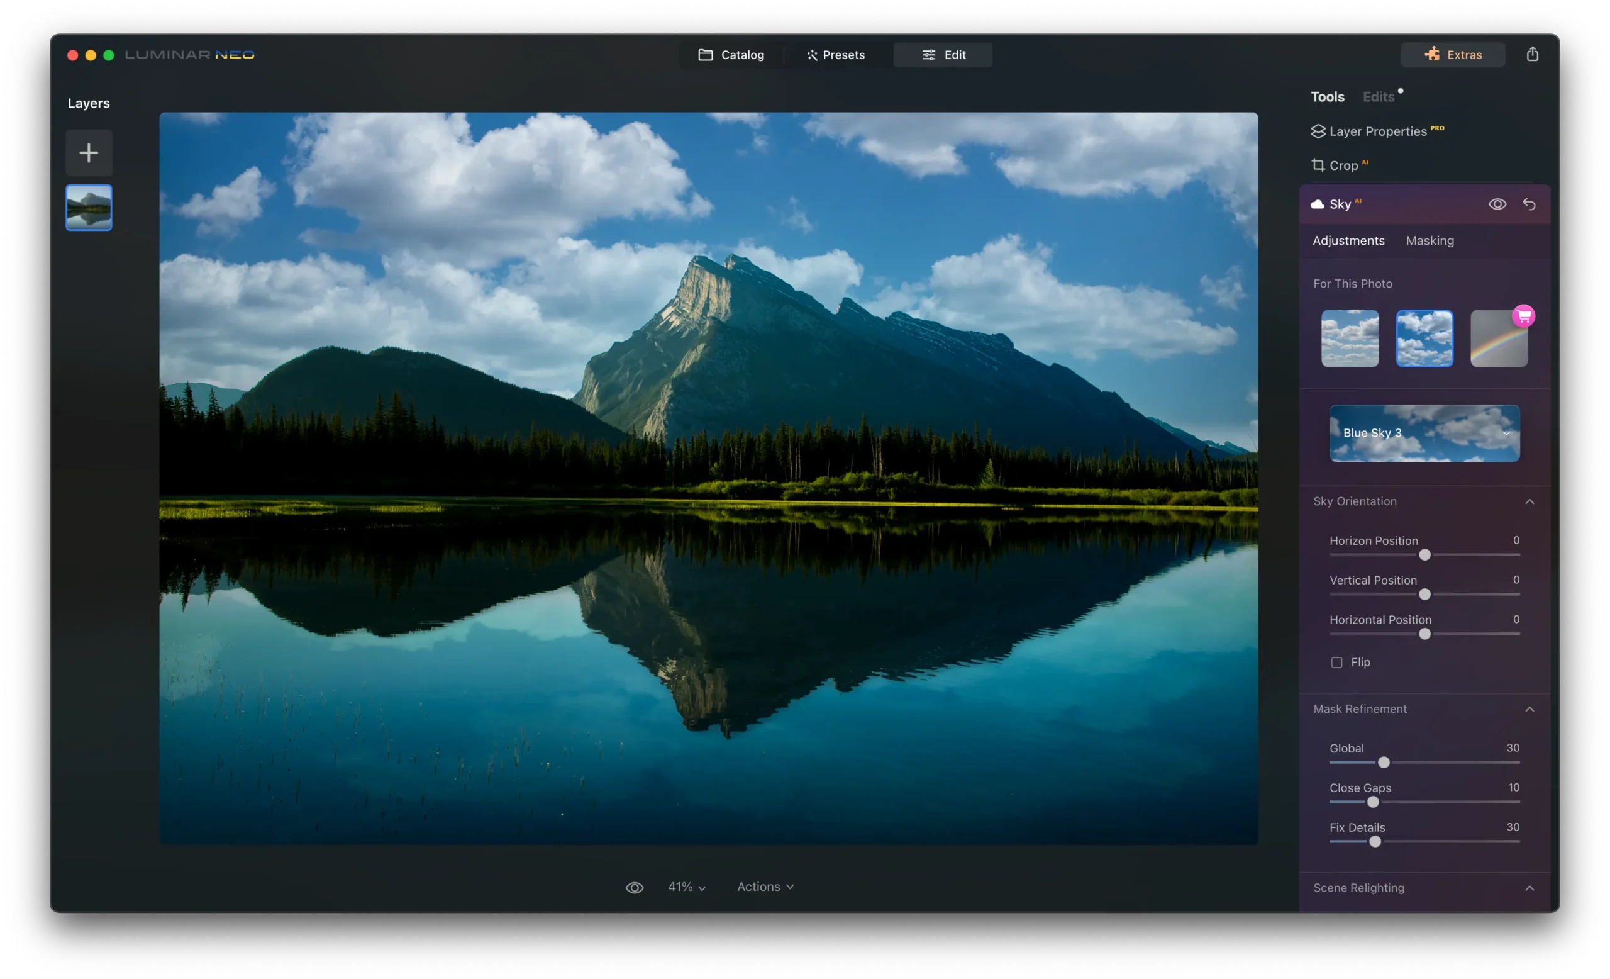Switch to the Edits tab
Image resolution: width=1610 pixels, height=979 pixels.
[x=1378, y=97]
